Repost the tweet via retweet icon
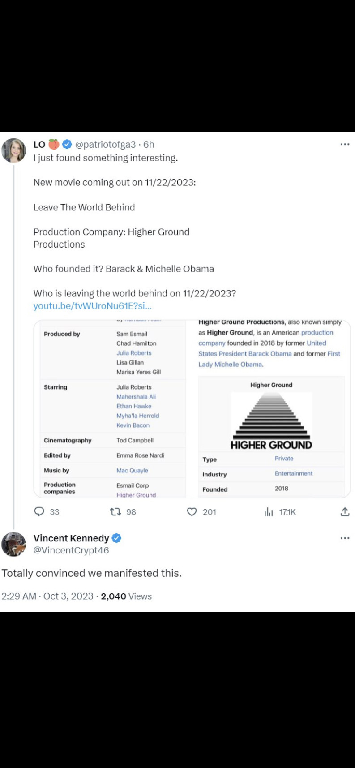355x768 pixels. [115, 511]
